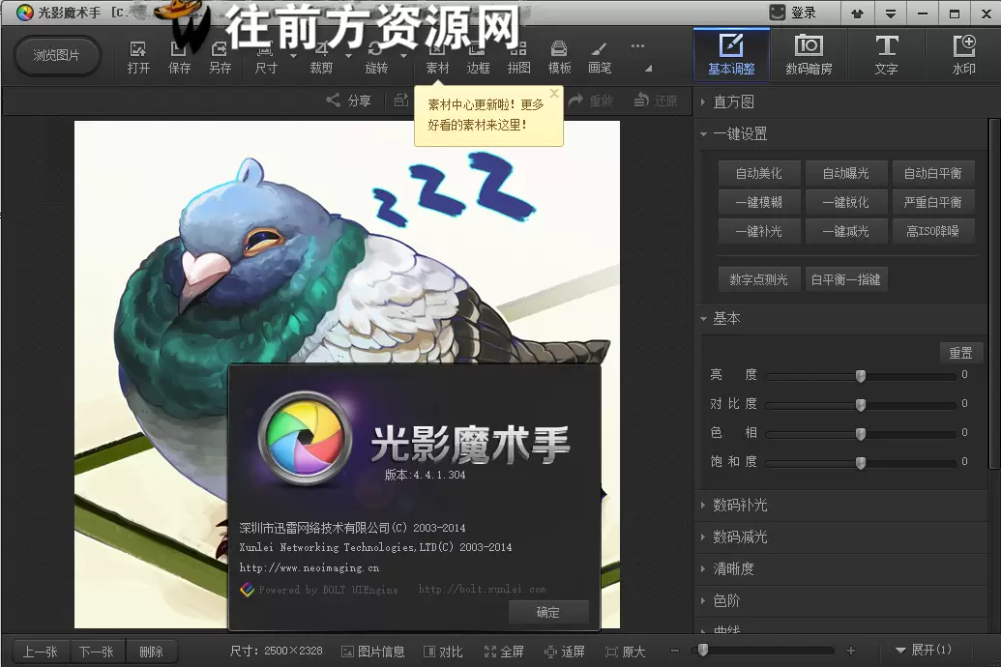The image size is (1001, 667).
Task: Toggle 对比 before-after comparison
Action: 443,651
